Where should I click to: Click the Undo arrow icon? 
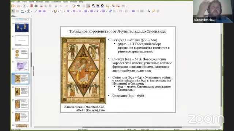point(61,6)
